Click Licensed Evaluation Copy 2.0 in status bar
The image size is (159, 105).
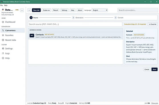click(37, 103)
